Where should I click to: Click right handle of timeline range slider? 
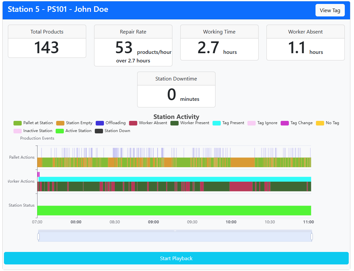point(312,237)
